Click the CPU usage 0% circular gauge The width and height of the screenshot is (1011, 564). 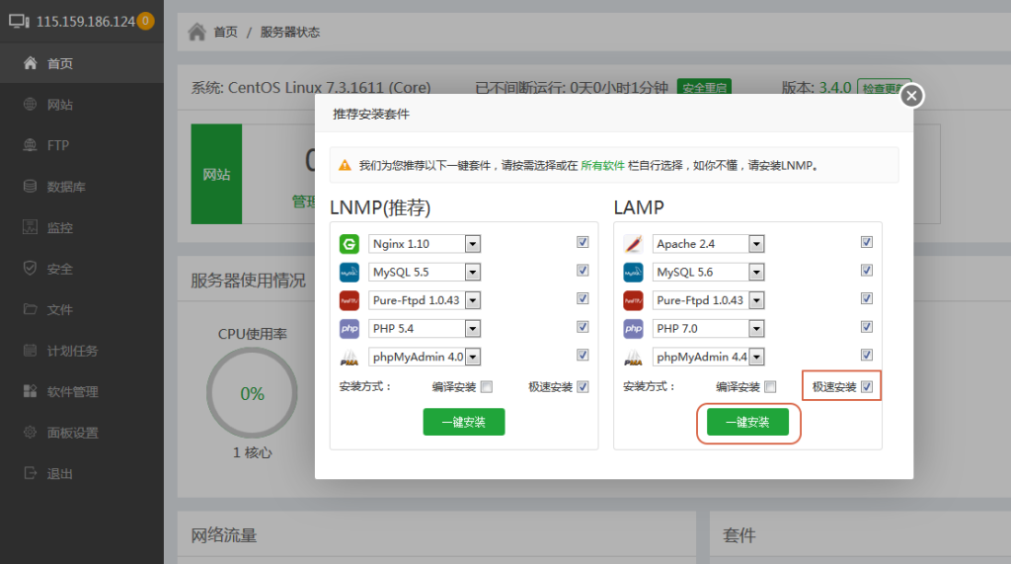[x=253, y=393]
